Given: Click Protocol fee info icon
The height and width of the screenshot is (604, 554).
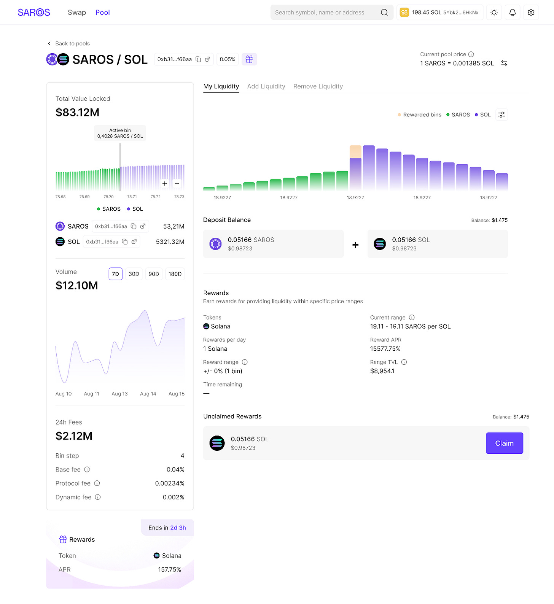Looking at the screenshot, I should click(97, 483).
